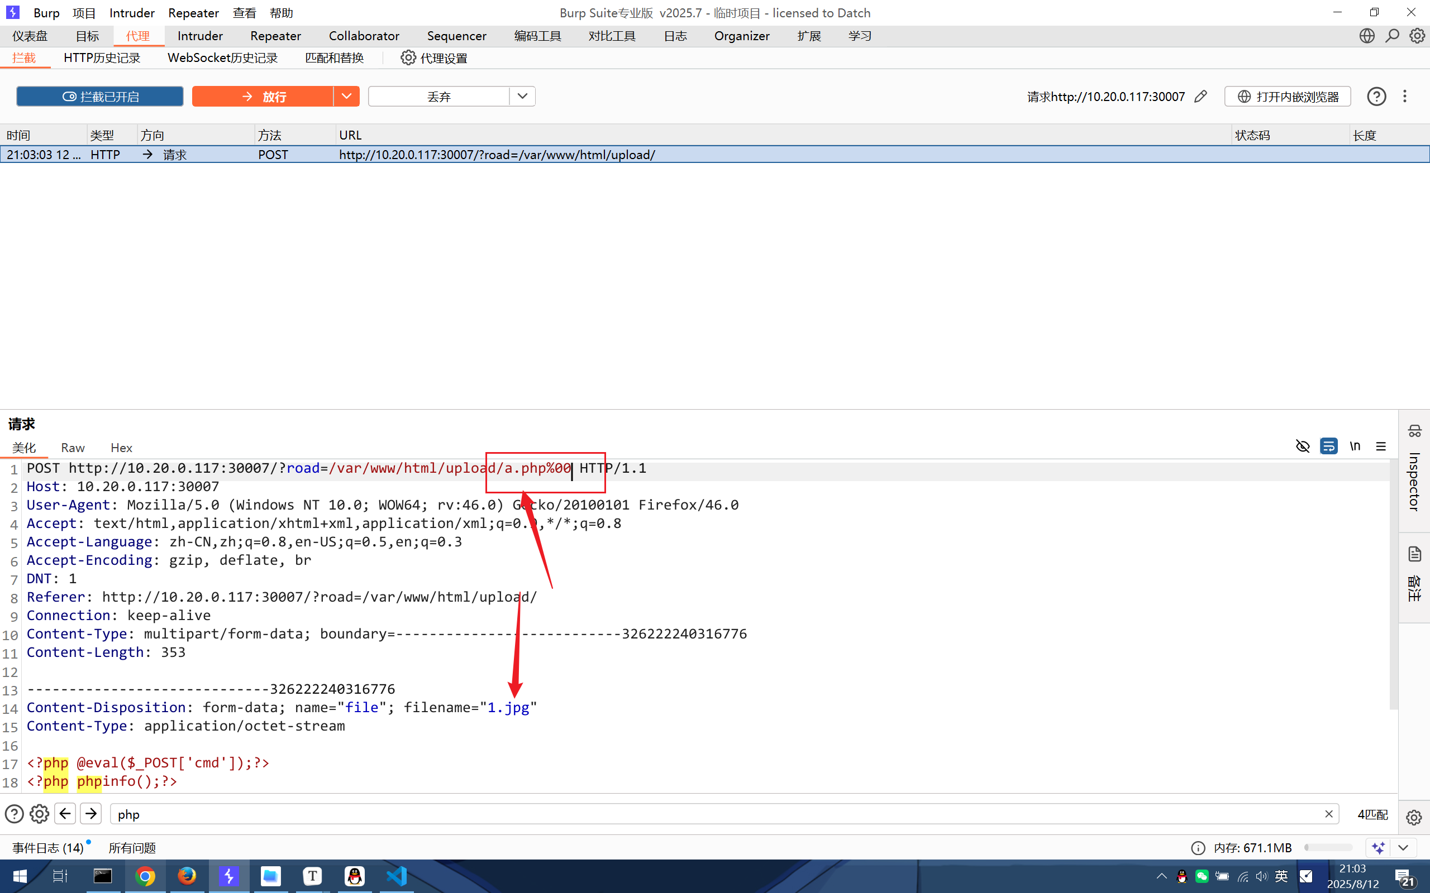Open Burp search via magnifier icon
This screenshot has height=893, width=1430.
tap(1392, 36)
